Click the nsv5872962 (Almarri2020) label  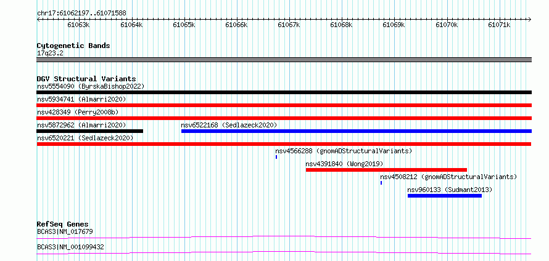click(x=81, y=125)
